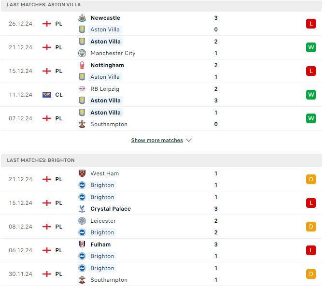
Task: Open the 11.12.24 RB Leipzig match row
Action: pos(161,95)
